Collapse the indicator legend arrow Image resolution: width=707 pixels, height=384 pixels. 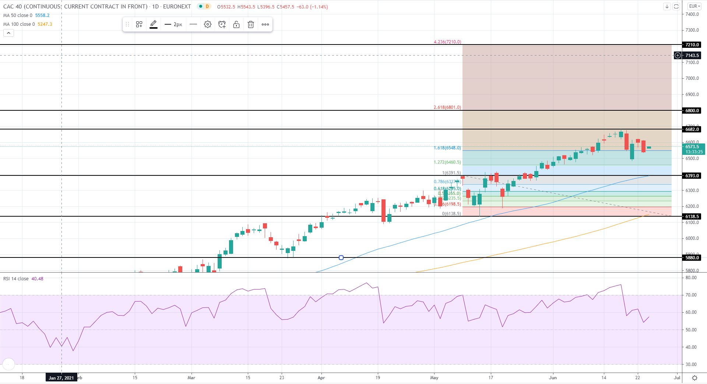pos(8,33)
